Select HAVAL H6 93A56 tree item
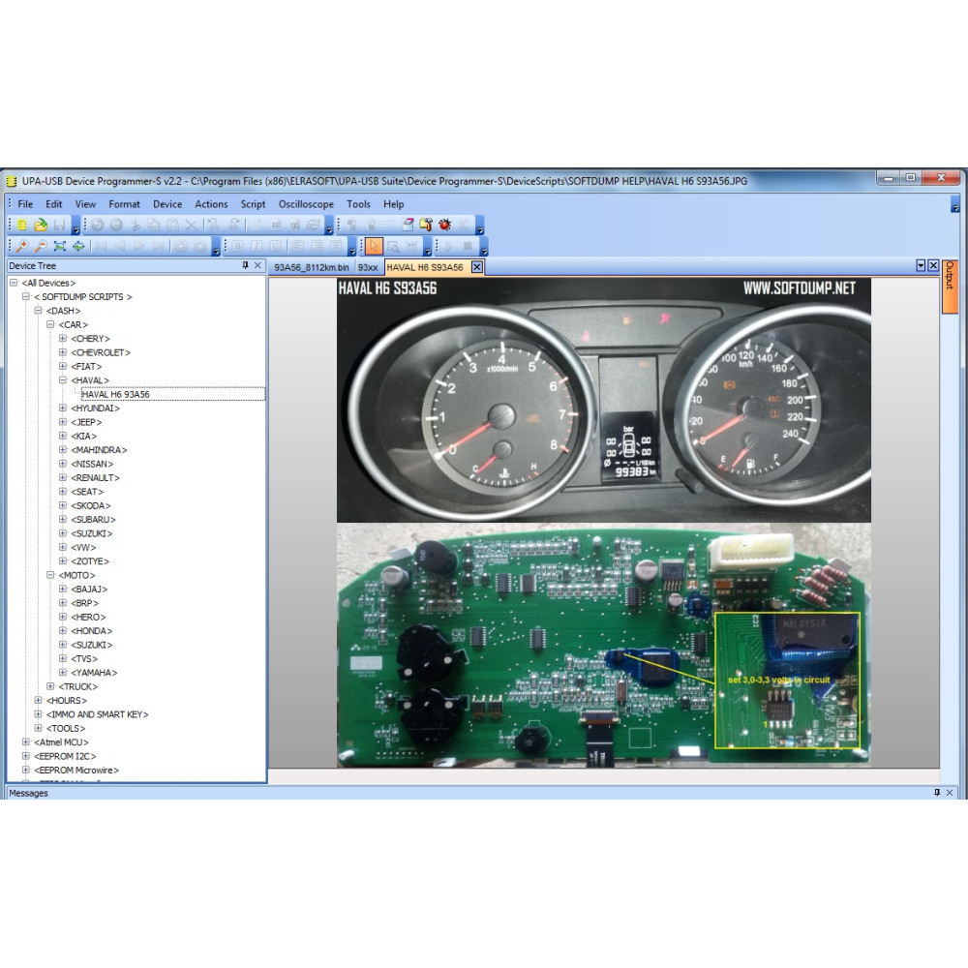The width and height of the screenshot is (968, 968). pos(115,395)
